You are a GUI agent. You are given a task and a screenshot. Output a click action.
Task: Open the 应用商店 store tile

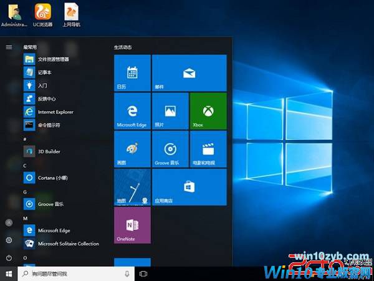(x=189, y=187)
